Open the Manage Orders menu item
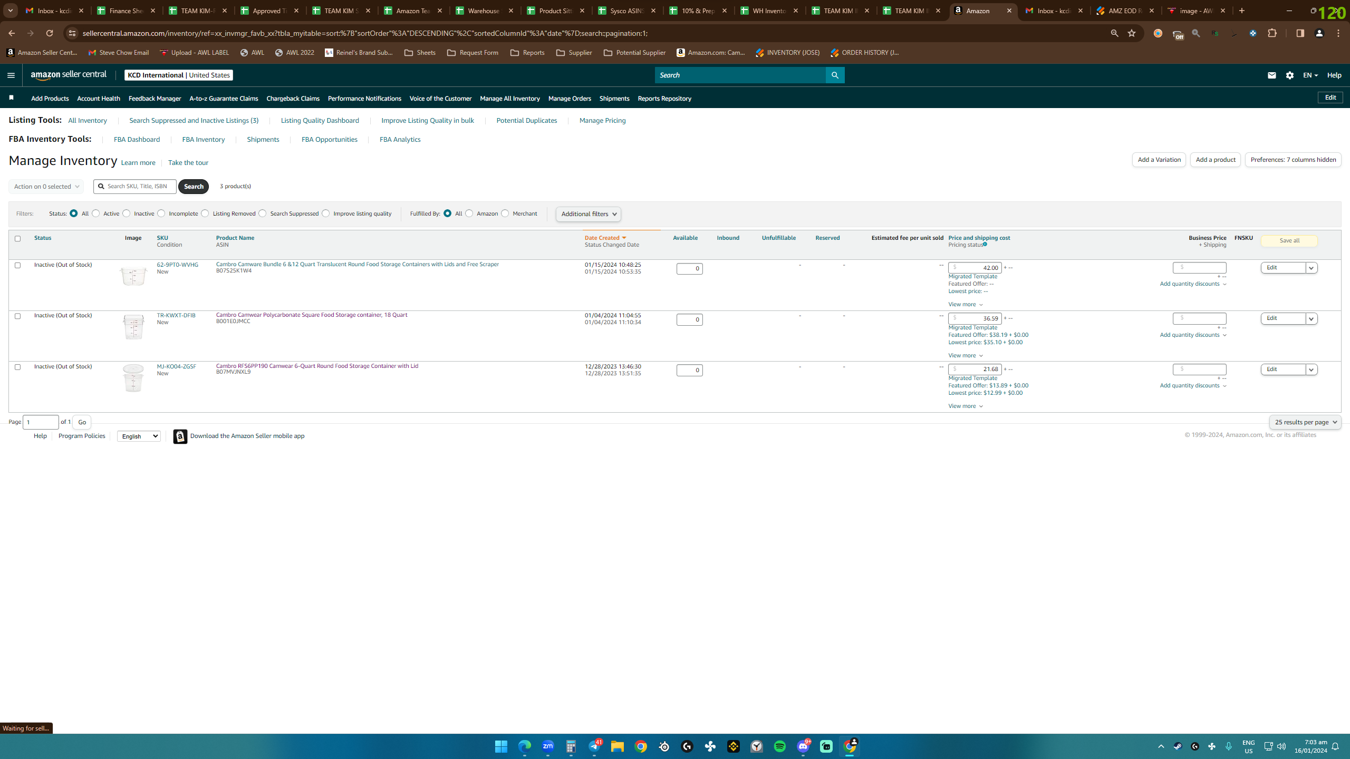The height and width of the screenshot is (759, 1350). pos(570,99)
